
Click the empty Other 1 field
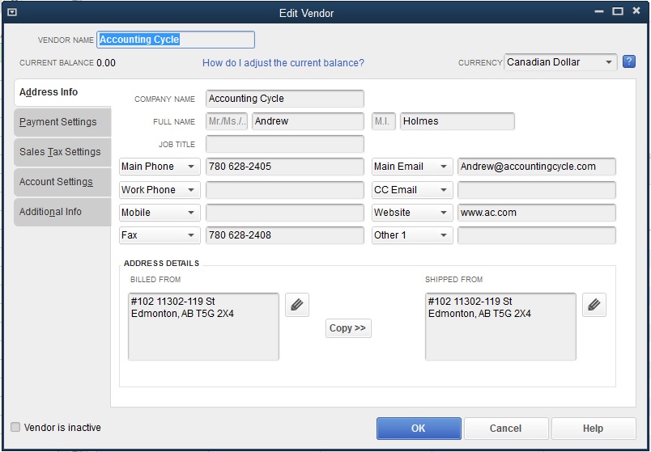536,235
